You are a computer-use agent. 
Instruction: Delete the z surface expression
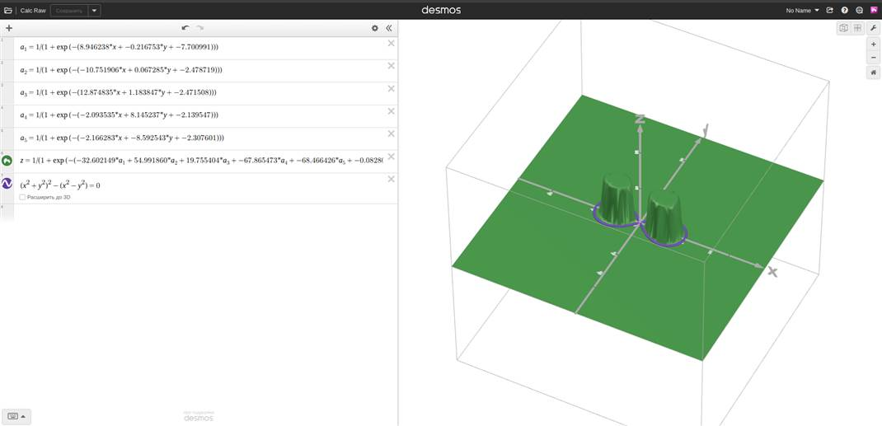tap(391, 157)
